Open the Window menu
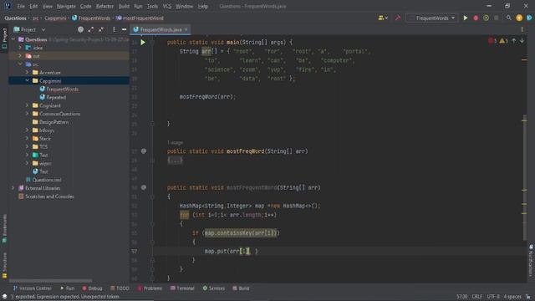The width and height of the screenshot is (535, 301). coord(184,6)
